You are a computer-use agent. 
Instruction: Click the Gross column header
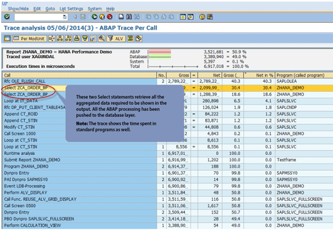(x=178, y=75)
